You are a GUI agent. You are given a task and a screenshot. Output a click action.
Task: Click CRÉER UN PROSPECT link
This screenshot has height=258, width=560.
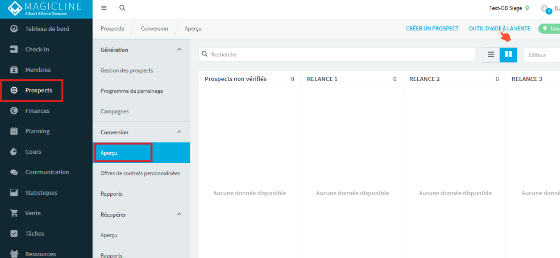(x=432, y=29)
